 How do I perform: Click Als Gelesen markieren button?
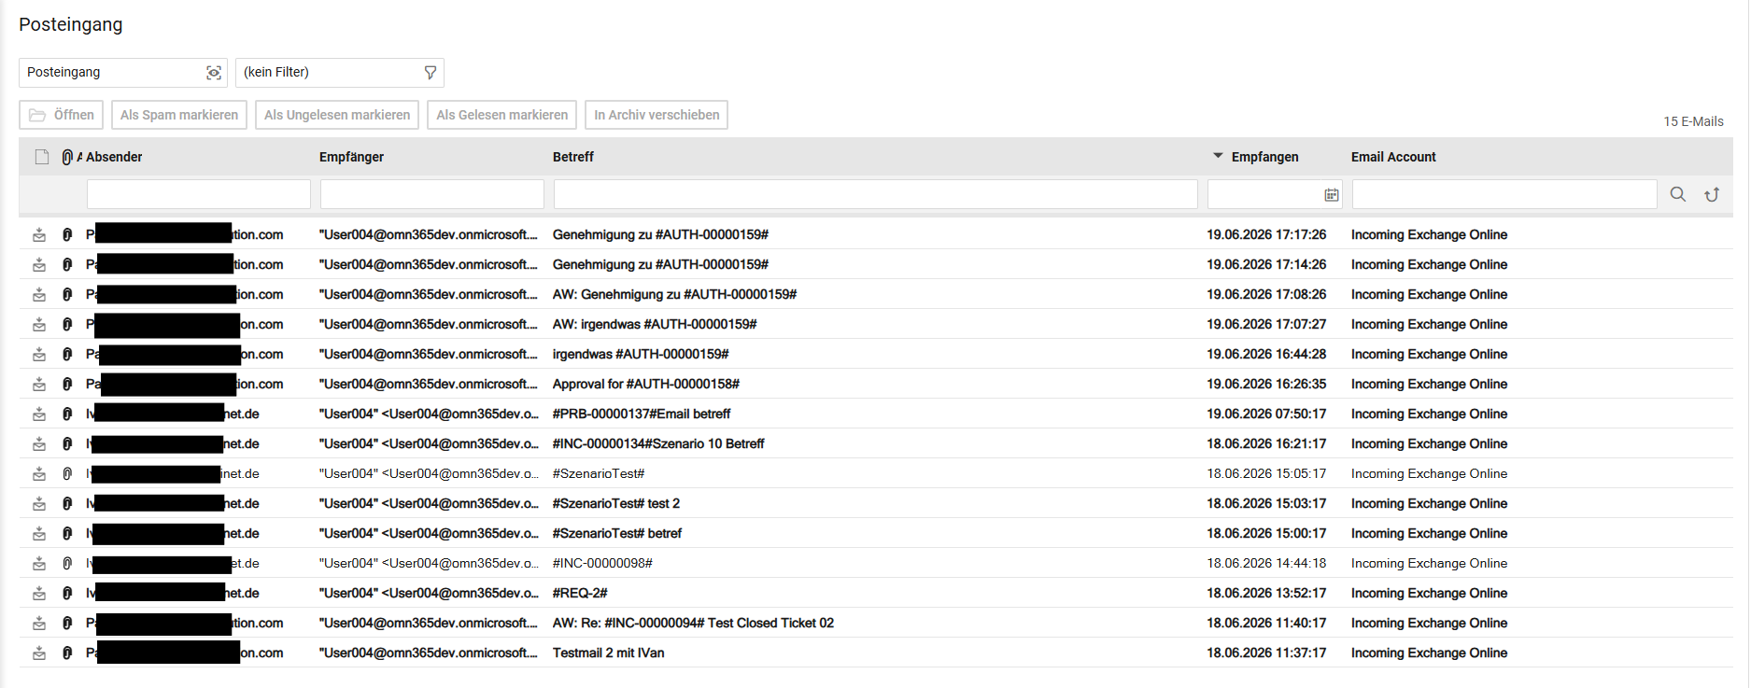(x=501, y=115)
